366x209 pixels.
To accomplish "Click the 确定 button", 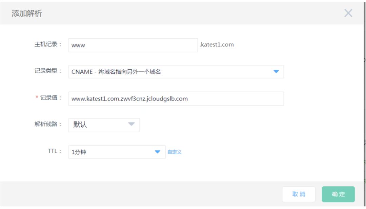I will point(338,194).
